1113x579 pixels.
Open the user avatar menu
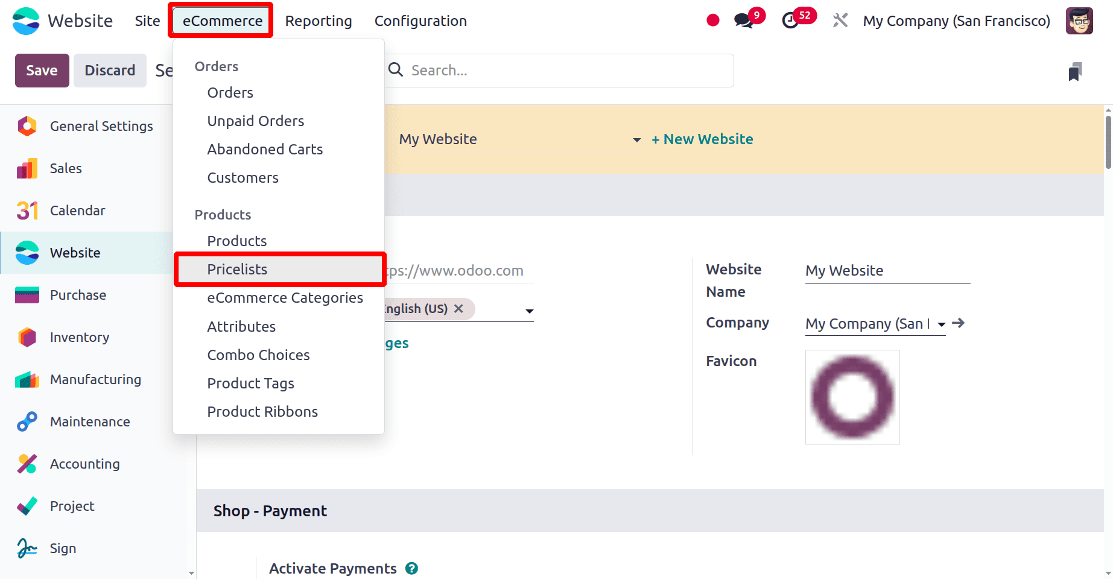point(1079,21)
